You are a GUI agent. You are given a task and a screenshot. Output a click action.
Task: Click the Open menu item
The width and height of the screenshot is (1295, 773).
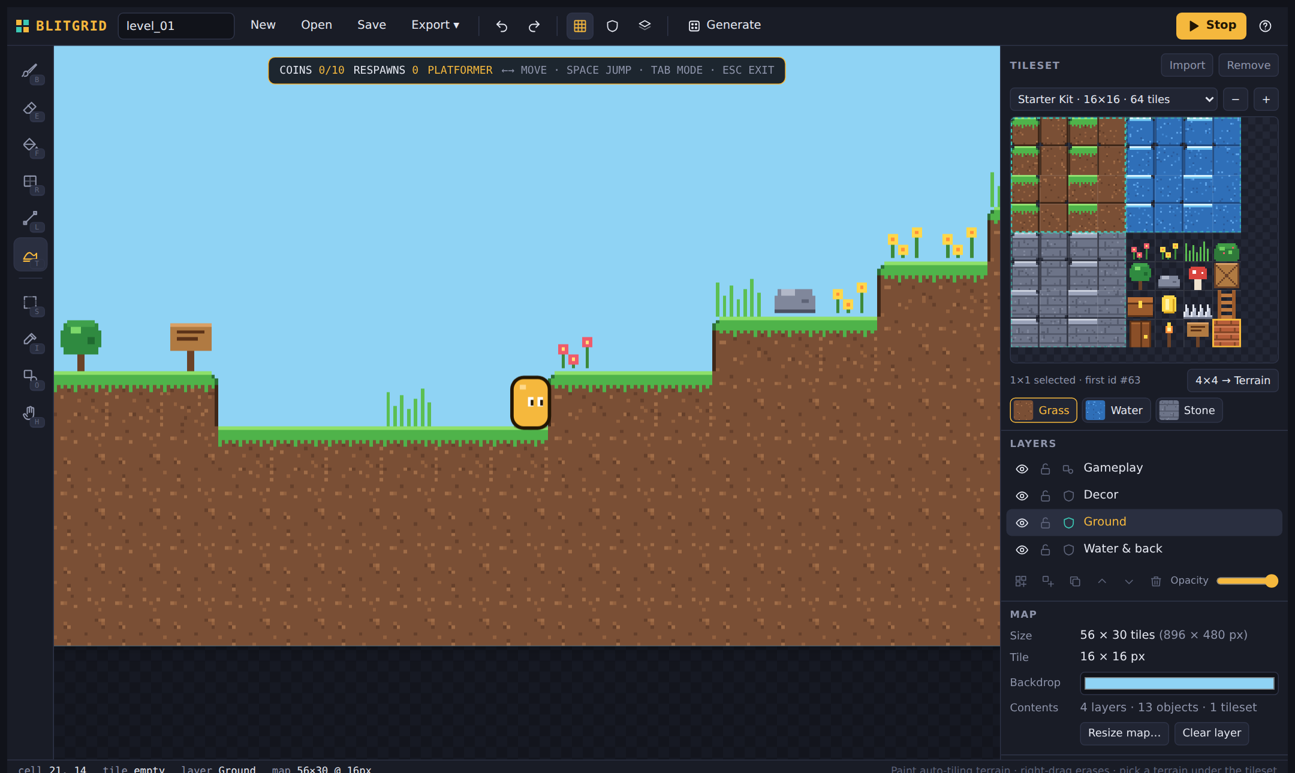pyautogui.click(x=317, y=25)
